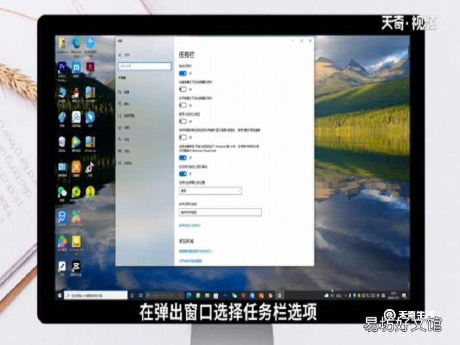This screenshot has height=345, width=460.
Task: Click the Windows taskbar search box
Action: pos(96,296)
